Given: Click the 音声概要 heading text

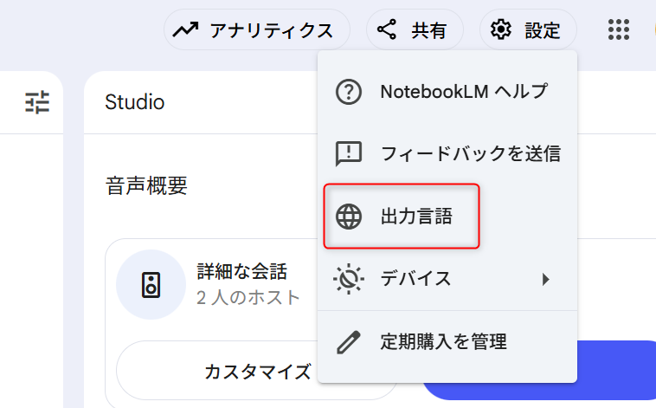Looking at the screenshot, I should (146, 186).
